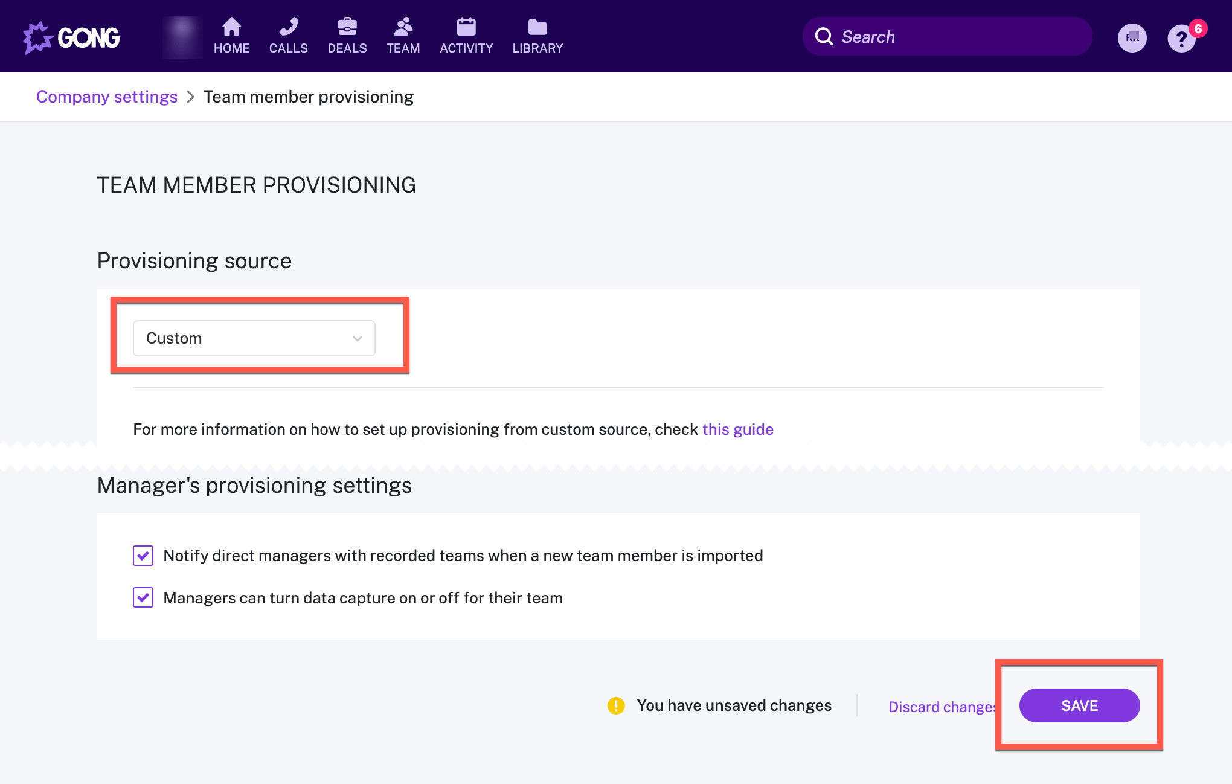Click the unsaved changes warning icon
Screen dimensions: 1232x784
(x=616, y=705)
